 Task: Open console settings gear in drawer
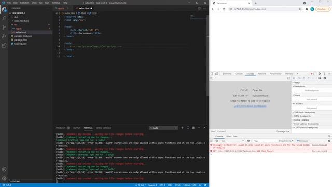[329, 141]
